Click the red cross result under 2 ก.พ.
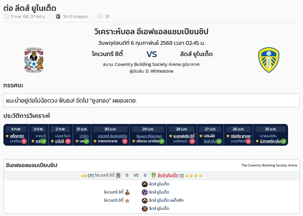 pyautogui.click(x=68, y=141)
